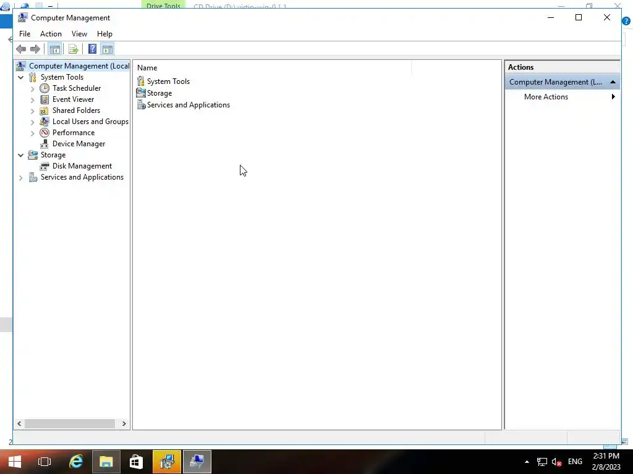Collapse the System Tools tree node

(x=20, y=77)
